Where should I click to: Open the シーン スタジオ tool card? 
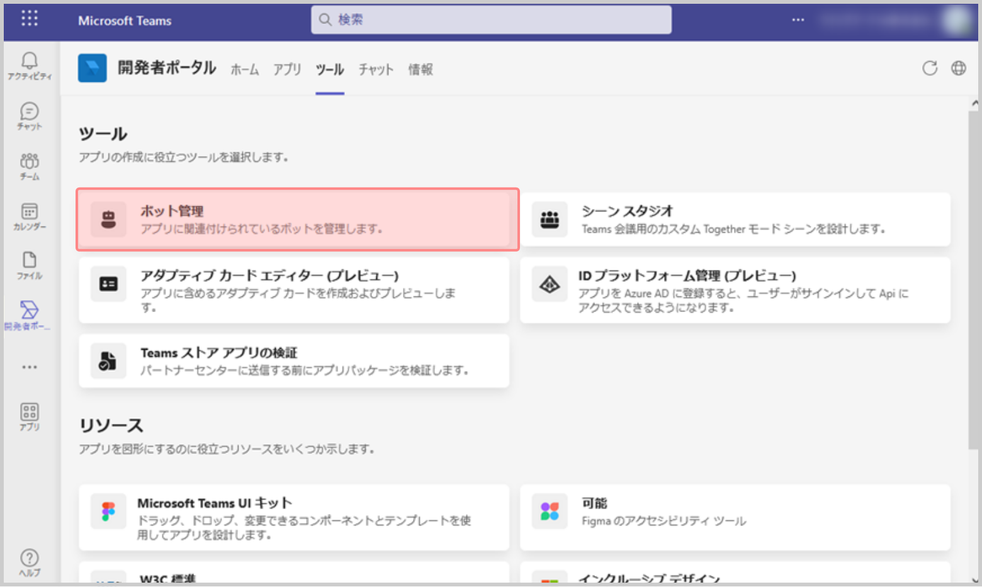pos(735,220)
